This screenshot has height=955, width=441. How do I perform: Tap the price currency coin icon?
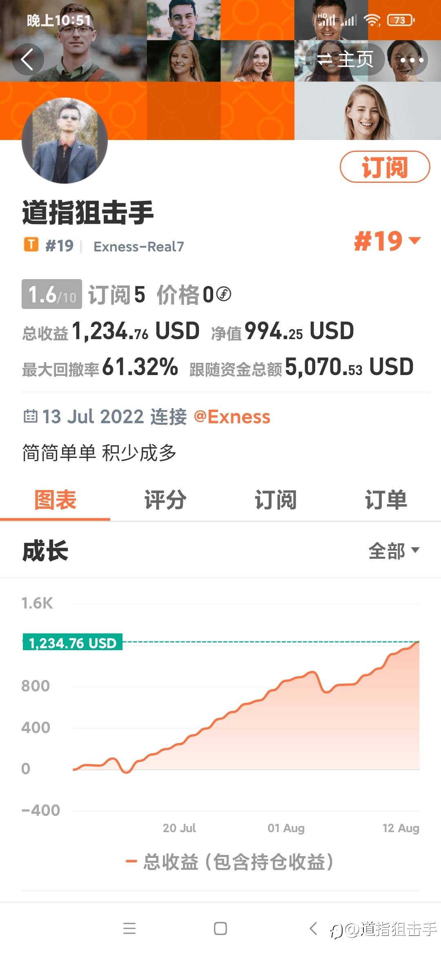click(x=223, y=294)
